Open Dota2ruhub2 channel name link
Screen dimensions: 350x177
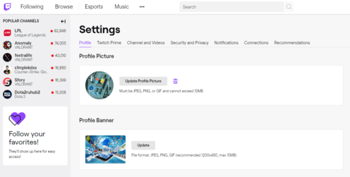(27, 92)
